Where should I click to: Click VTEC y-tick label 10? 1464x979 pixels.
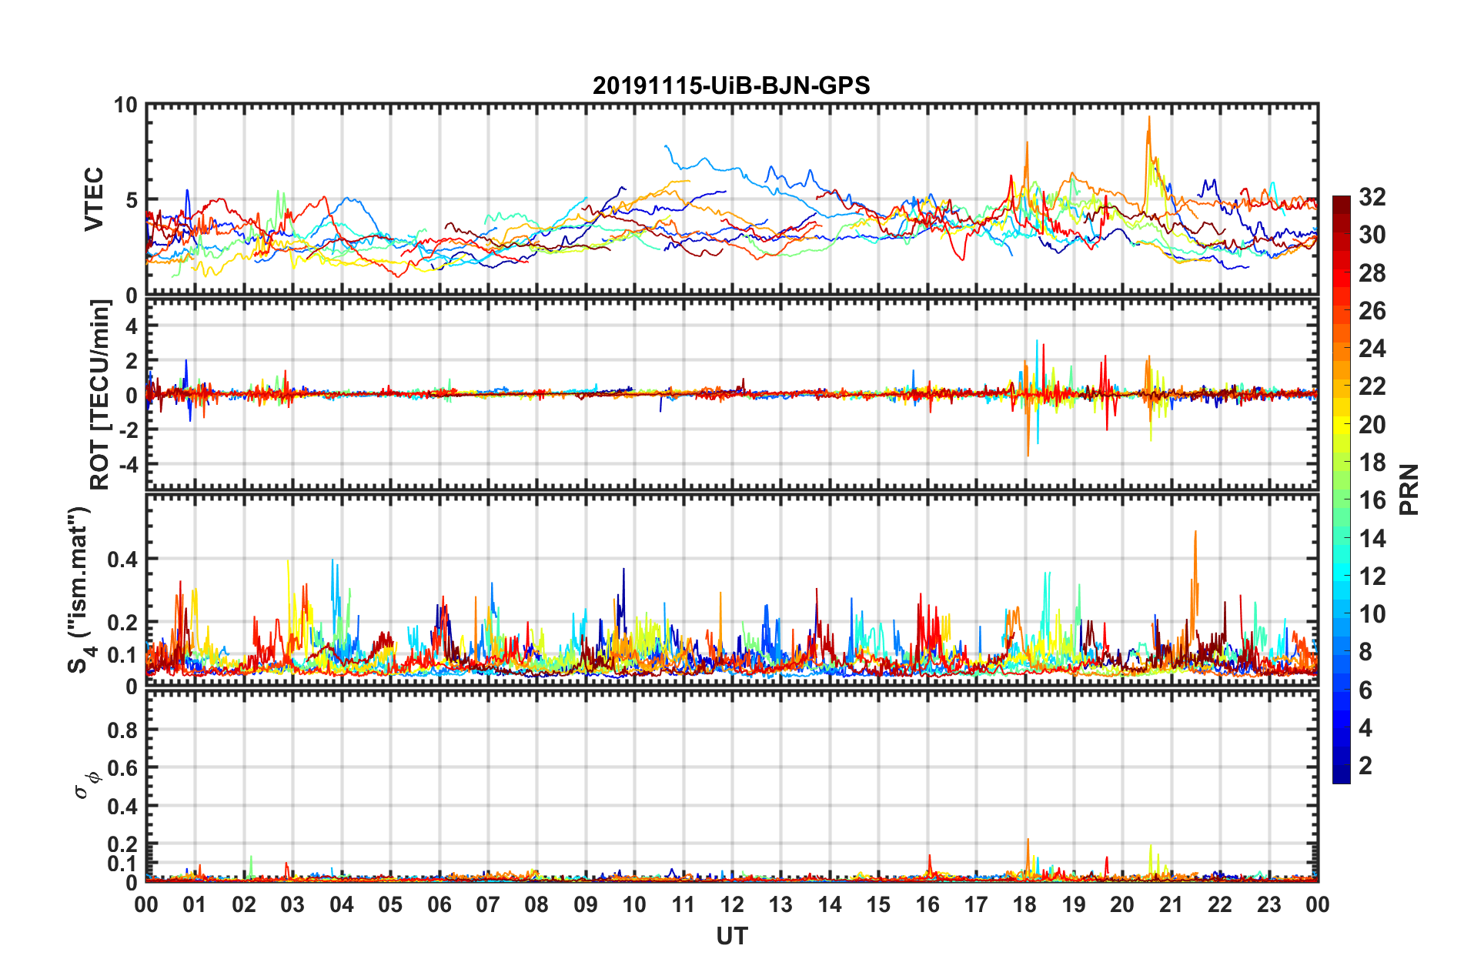click(125, 105)
